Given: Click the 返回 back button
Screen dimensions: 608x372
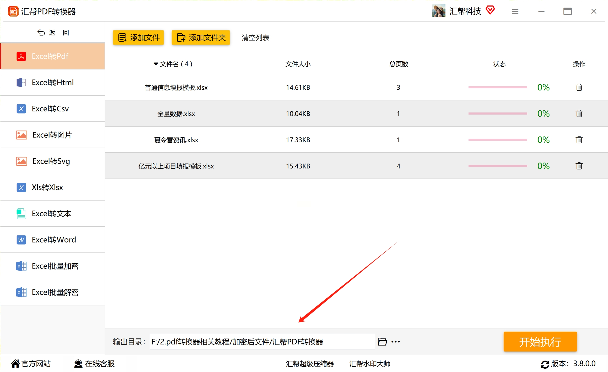Looking at the screenshot, I should [53, 33].
